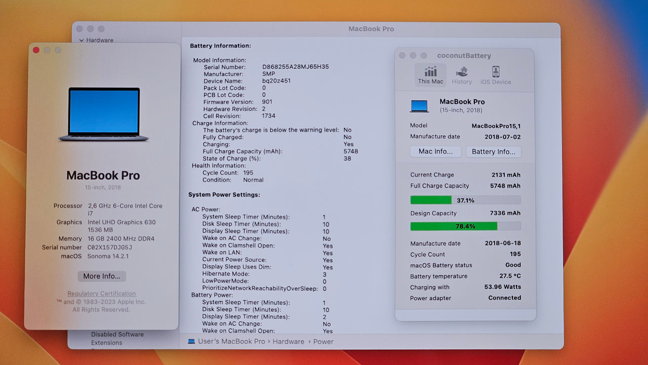Click User's MacBook Pro in the path bar
The width and height of the screenshot is (648, 365).
pos(231,341)
